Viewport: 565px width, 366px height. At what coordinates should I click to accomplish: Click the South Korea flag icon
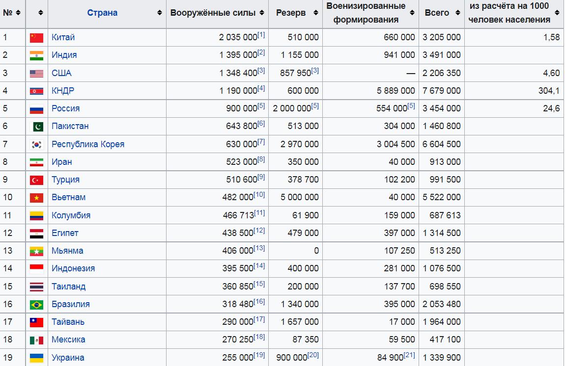[x=36, y=144]
